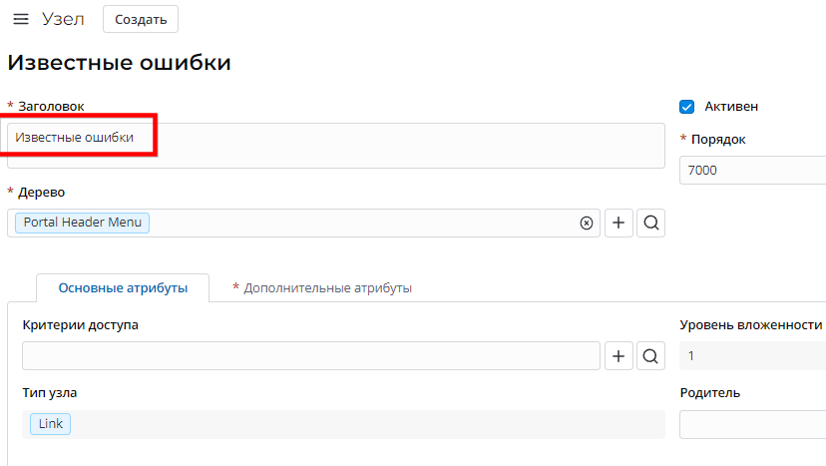Click the Создать button
The image size is (826, 466).
click(x=141, y=19)
